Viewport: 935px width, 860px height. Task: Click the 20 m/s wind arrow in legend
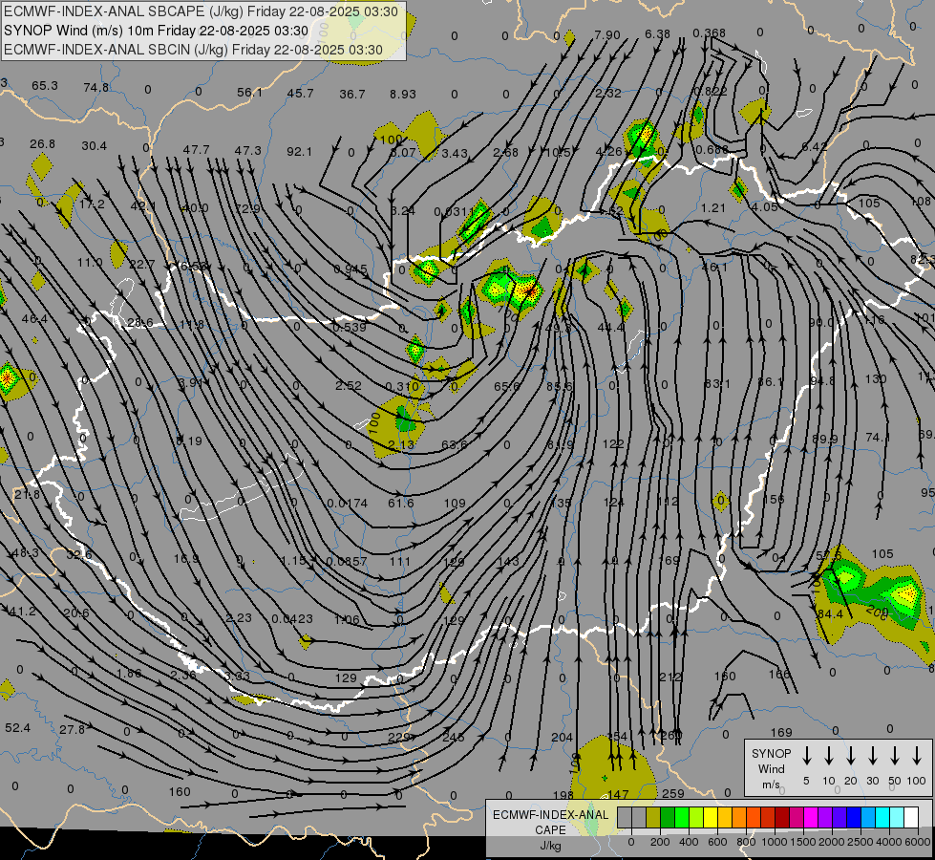point(850,755)
